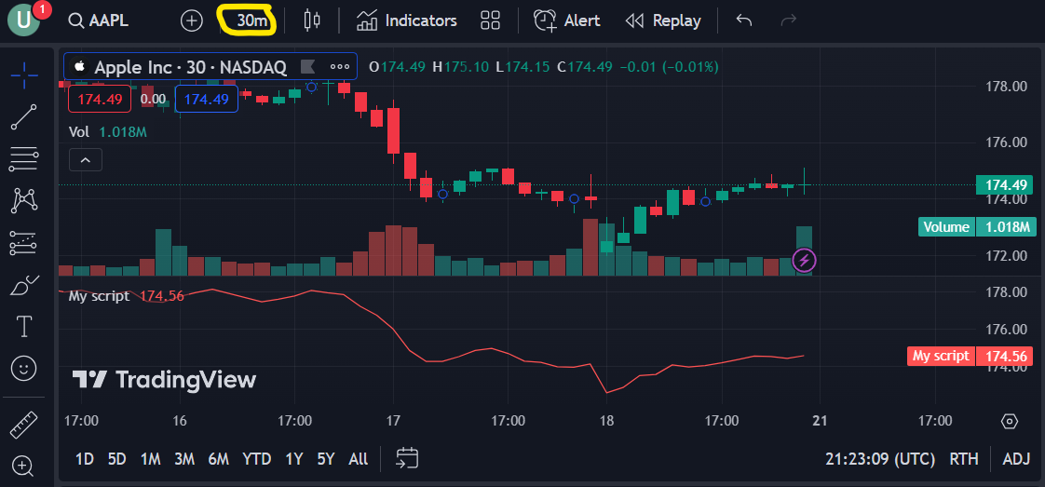Select the text annotation tool
The image size is (1045, 487).
pos(24,327)
